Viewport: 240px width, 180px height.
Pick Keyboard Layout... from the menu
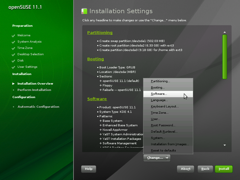click(168, 106)
